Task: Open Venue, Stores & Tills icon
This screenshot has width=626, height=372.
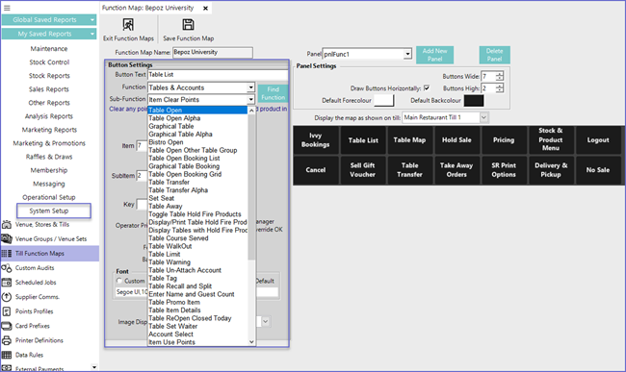Action: [x=7, y=225]
